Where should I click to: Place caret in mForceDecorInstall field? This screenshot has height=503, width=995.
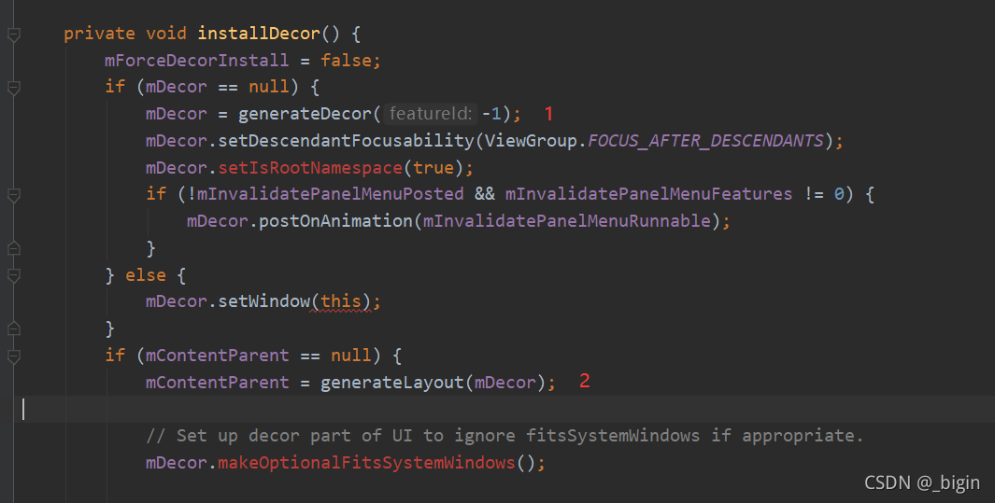click(x=197, y=60)
